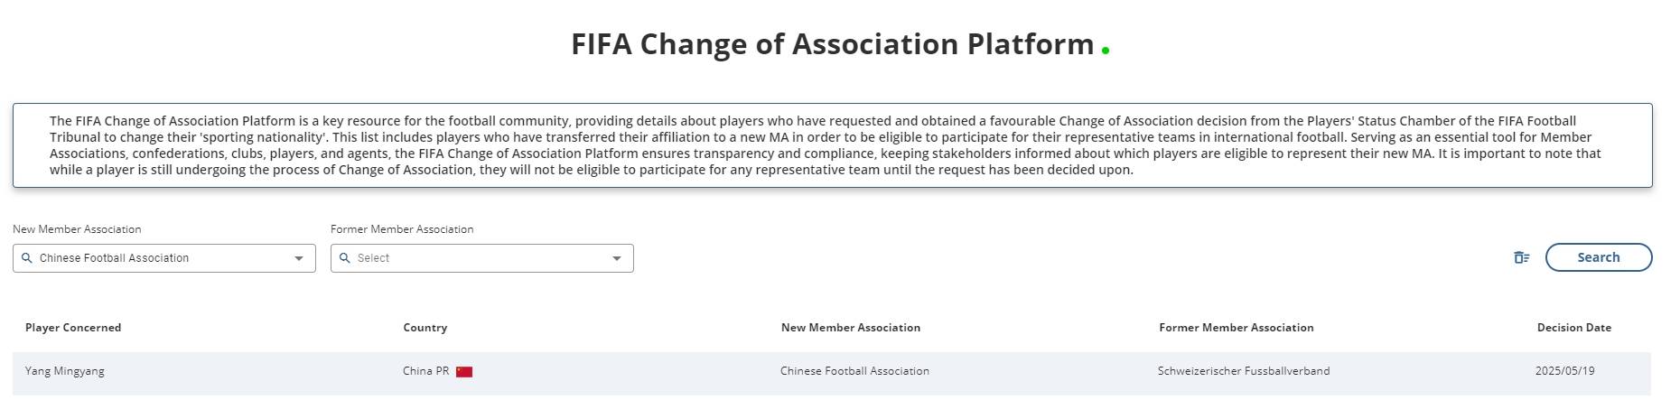Click the Schweizerischer Fussballverband table cell
The image size is (1680, 400).
[1244, 371]
